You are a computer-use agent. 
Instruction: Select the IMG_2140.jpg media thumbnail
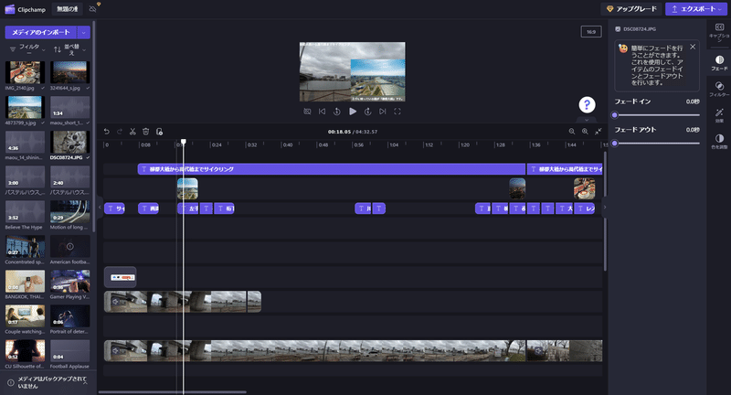26,72
